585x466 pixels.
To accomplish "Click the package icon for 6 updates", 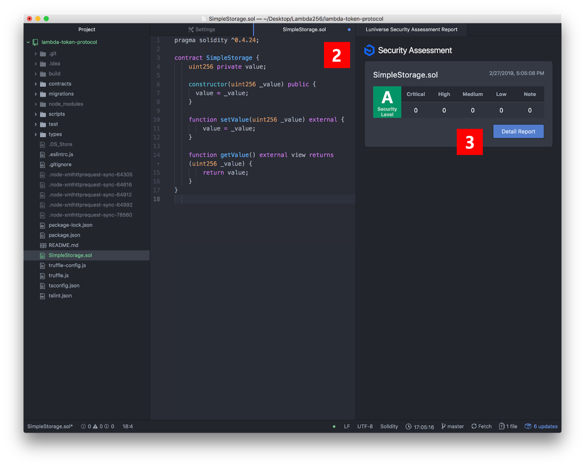I will pyautogui.click(x=528, y=426).
